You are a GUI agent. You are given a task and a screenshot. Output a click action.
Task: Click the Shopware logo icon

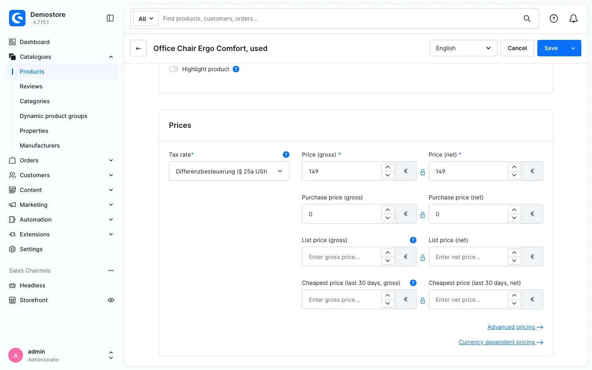(17, 18)
